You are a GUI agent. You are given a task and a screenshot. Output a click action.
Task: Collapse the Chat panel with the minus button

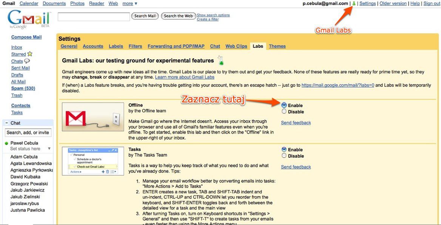[x=6, y=123]
